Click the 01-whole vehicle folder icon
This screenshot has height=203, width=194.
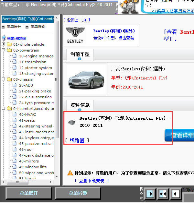(9, 44)
